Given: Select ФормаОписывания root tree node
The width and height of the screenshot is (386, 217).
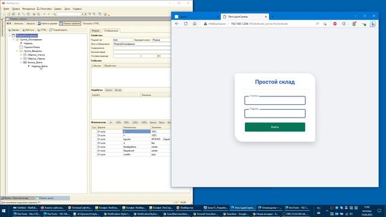Looking at the screenshot, I should (x=27, y=36).
